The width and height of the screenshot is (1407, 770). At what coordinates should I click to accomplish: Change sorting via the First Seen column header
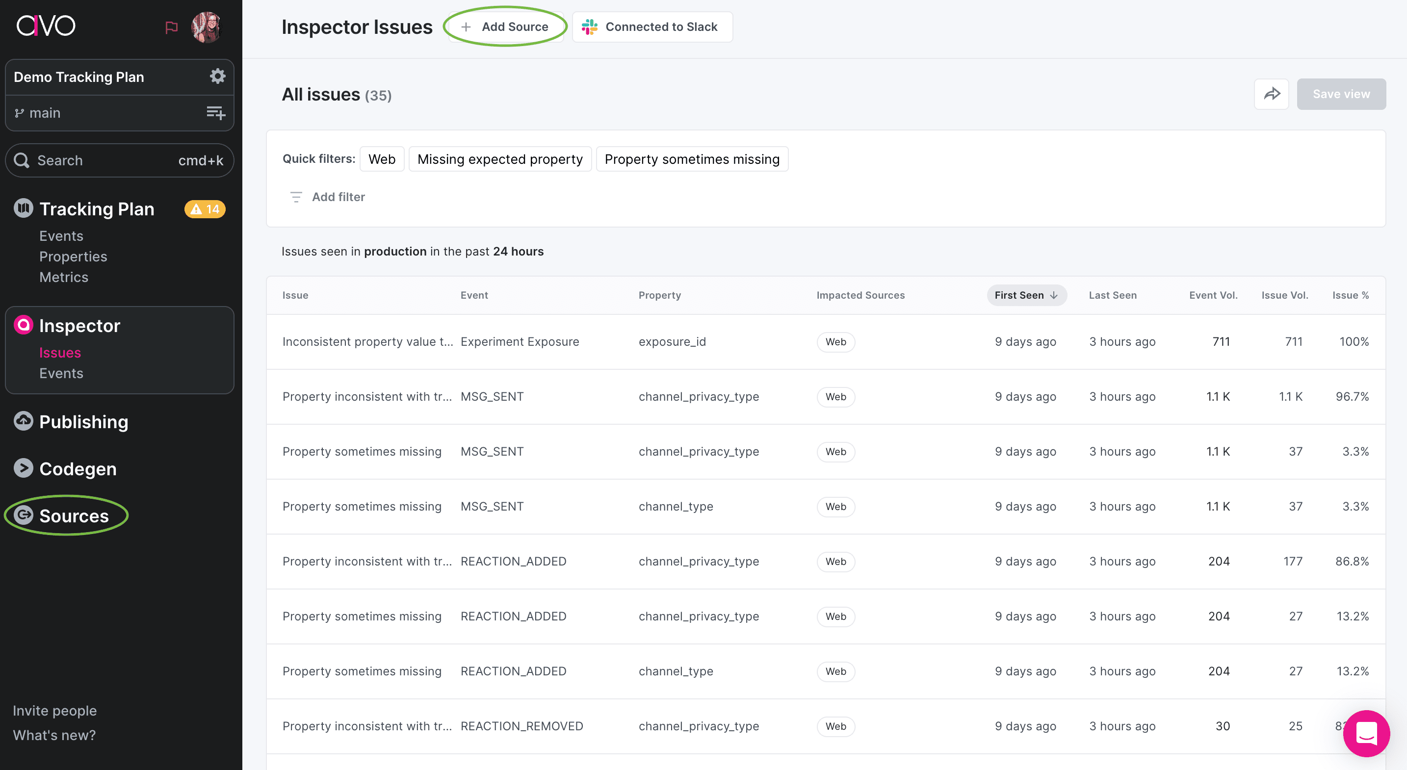tap(1026, 295)
